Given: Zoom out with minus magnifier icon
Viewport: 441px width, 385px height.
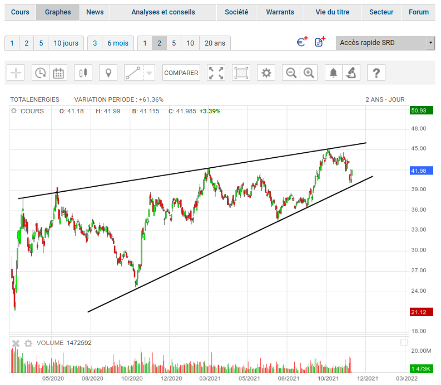Looking at the screenshot, I should 291,73.
